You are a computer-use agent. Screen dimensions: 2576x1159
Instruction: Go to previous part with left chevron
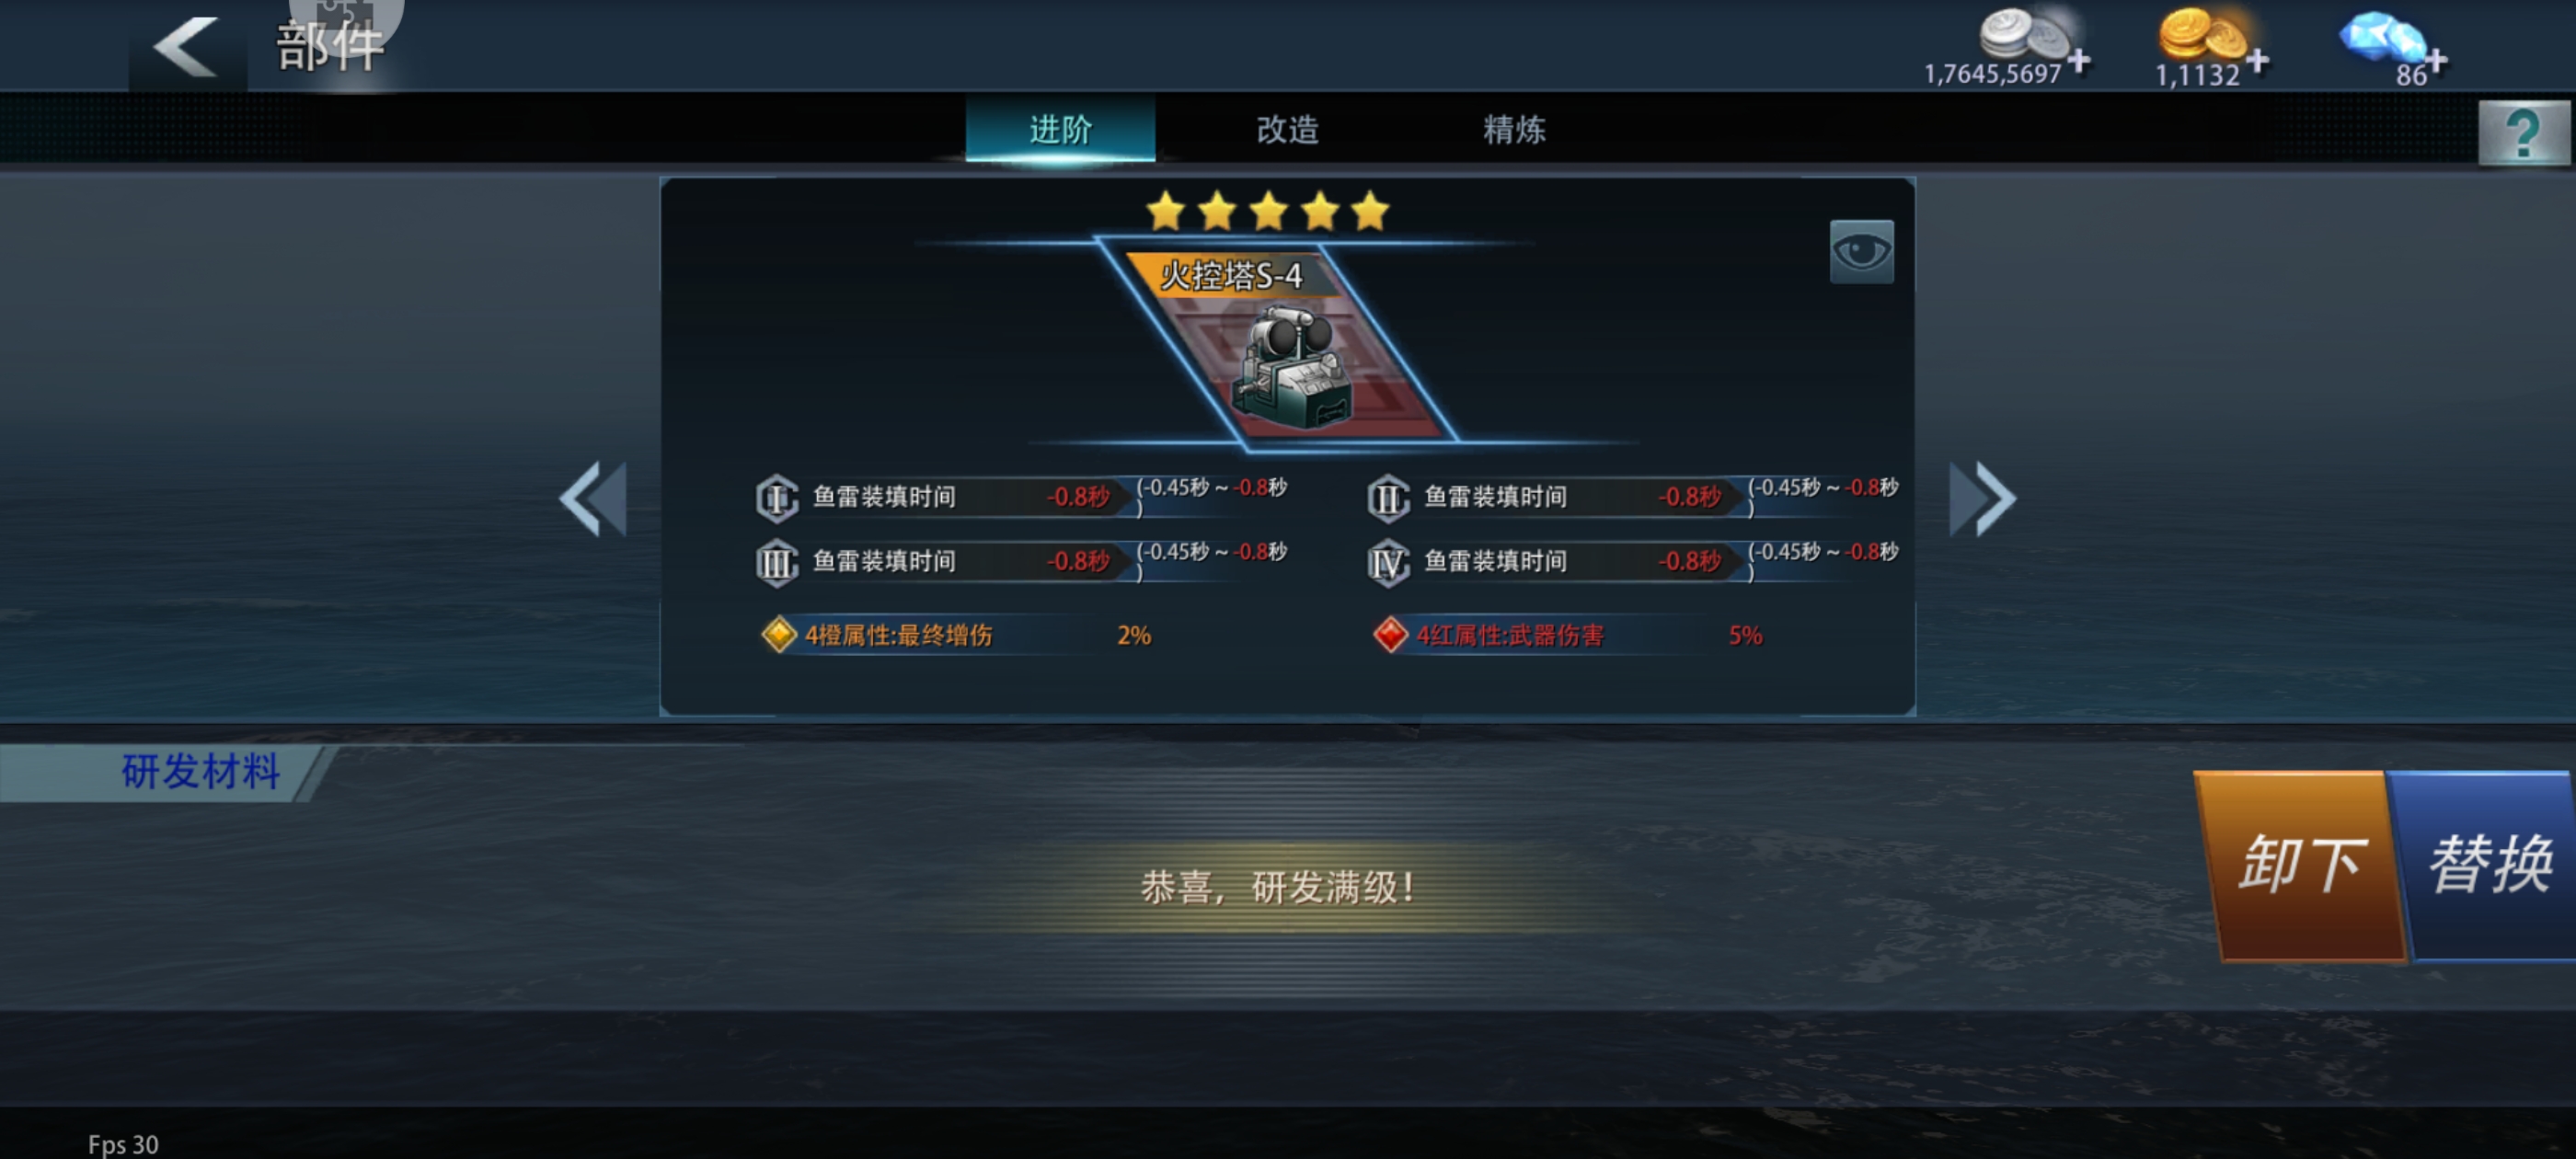coord(594,498)
